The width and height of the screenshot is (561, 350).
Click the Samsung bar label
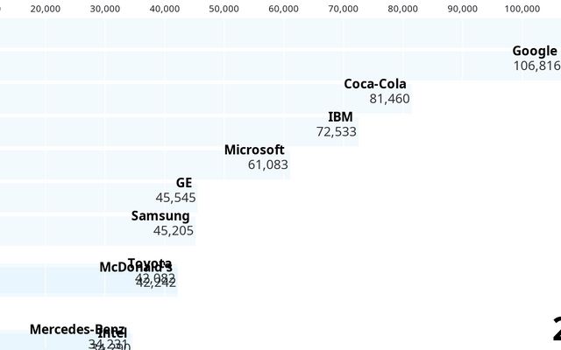(160, 215)
